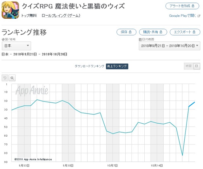The height and width of the screenshot is (169, 203).
Task: Click the トップ無料 link
Action: coord(29,16)
